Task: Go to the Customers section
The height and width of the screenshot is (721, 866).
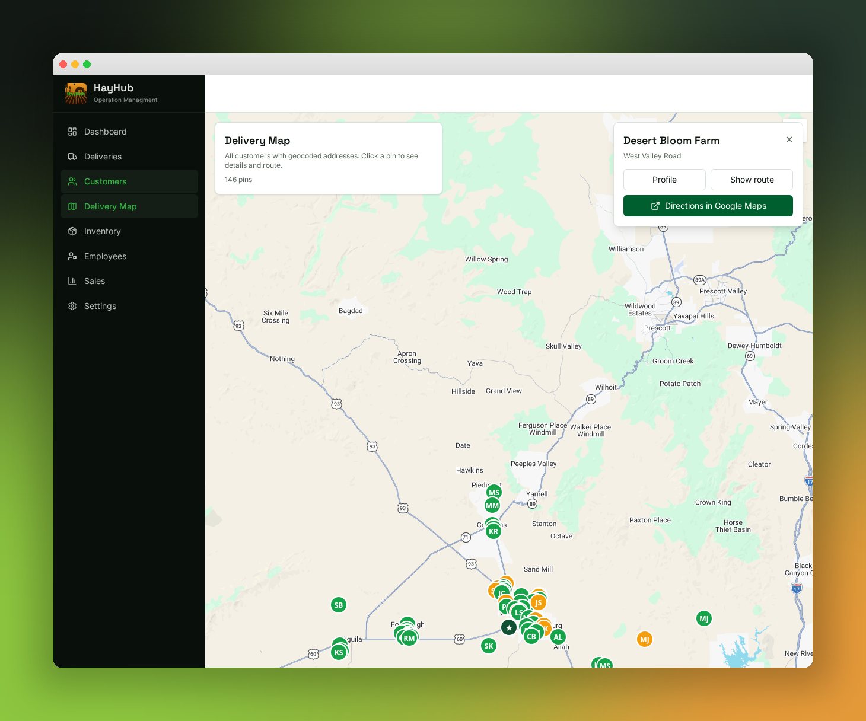Action: (129, 181)
